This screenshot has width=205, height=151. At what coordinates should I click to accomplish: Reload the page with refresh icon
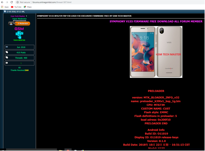click(12, 2)
